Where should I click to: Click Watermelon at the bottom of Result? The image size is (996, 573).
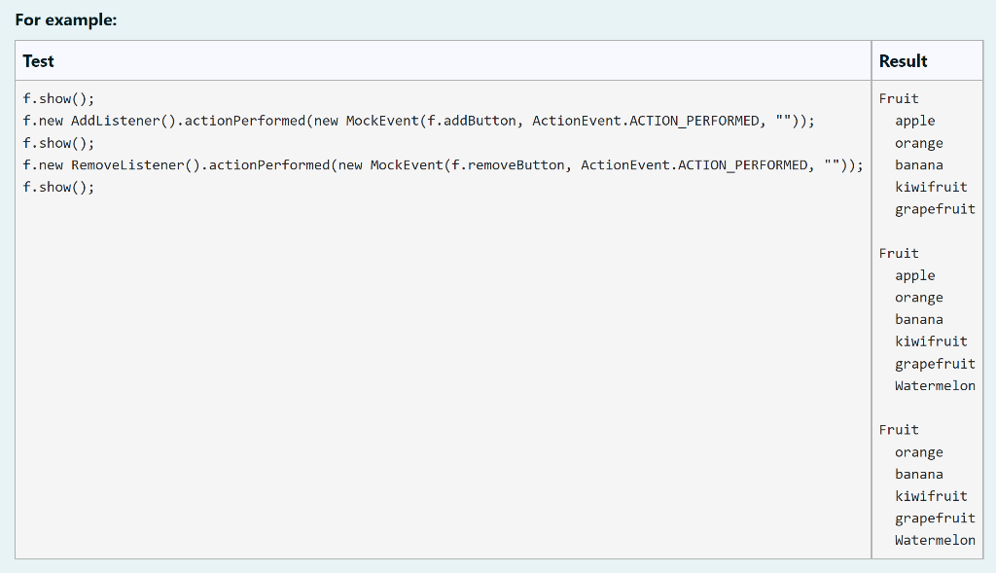(x=935, y=540)
